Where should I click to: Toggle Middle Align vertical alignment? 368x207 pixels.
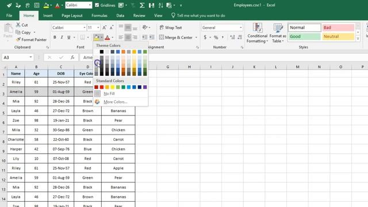128,28
